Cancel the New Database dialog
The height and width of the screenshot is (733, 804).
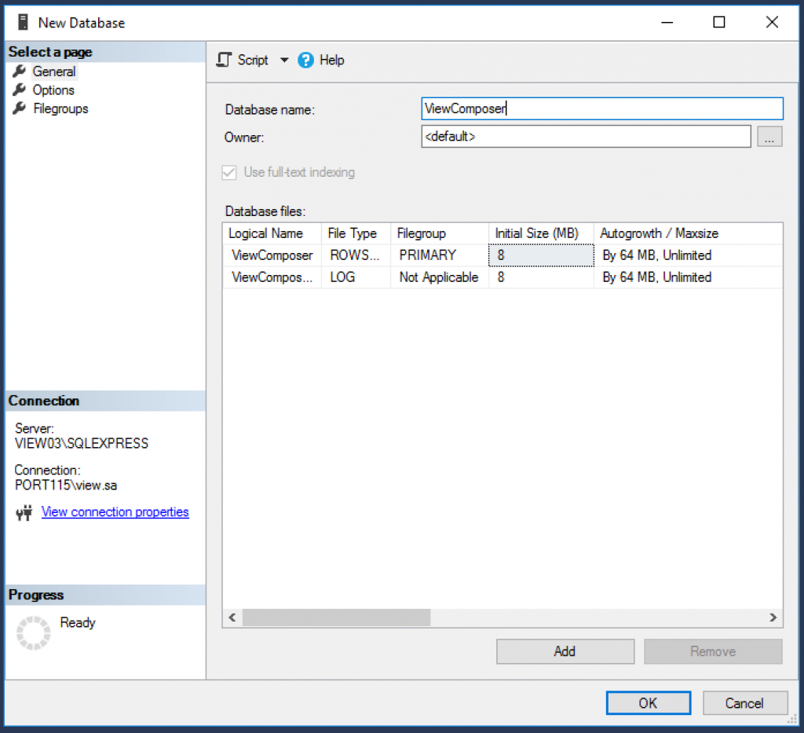coord(744,703)
